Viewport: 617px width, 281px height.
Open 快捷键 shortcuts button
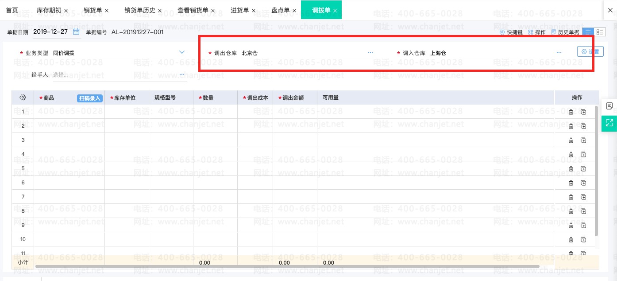[x=511, y=32]
